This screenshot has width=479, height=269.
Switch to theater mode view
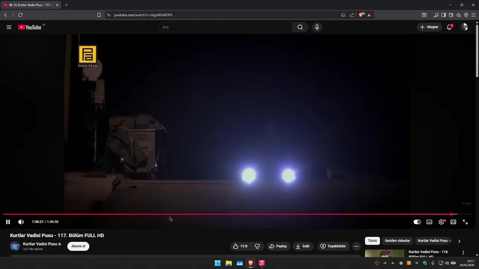coord(453,222)
